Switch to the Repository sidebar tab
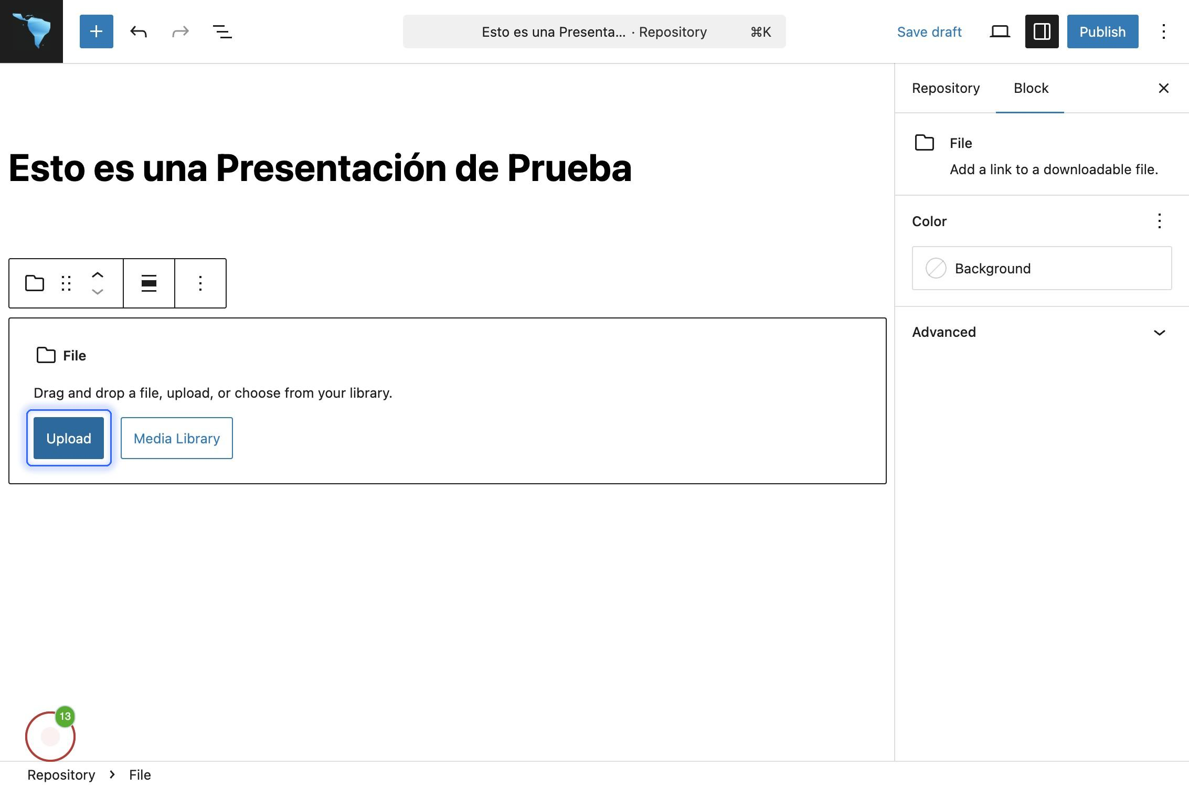Viewport: 1189px width, 787px height. 946,88
